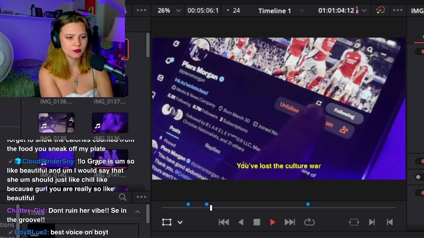This screenshot has height=238, width=424.
Task: Click the media pool vertical scrollbar
Action: pos(148,45)
